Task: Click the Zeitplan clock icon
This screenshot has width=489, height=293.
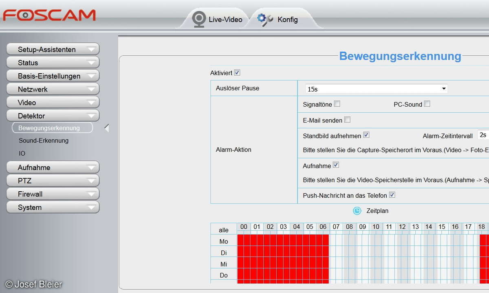Action: pyautogui.click(x=357, y=211)
